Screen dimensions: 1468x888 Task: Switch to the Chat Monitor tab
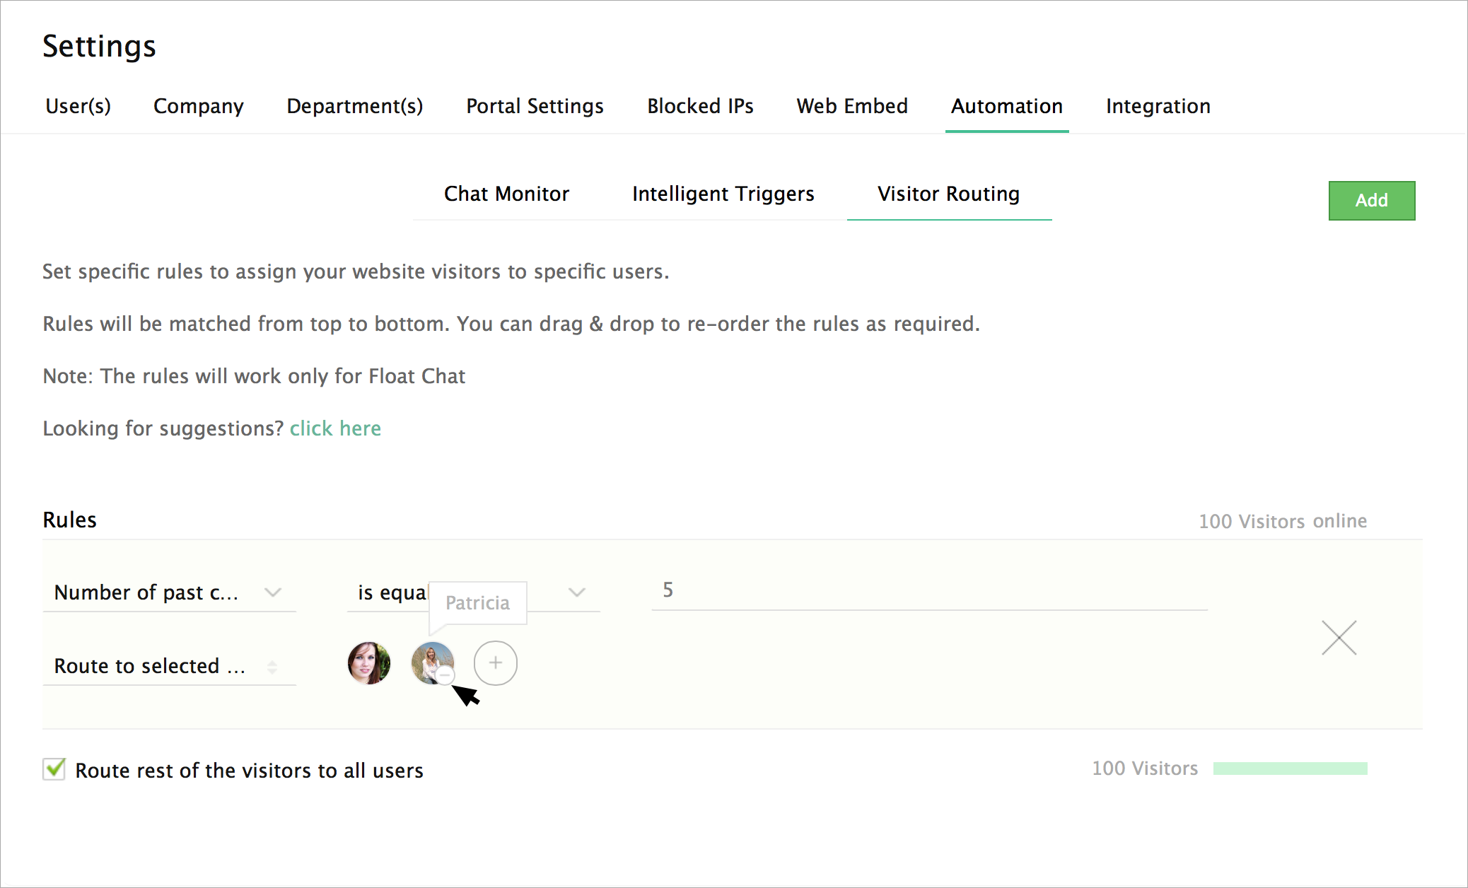tap(506, 194)
